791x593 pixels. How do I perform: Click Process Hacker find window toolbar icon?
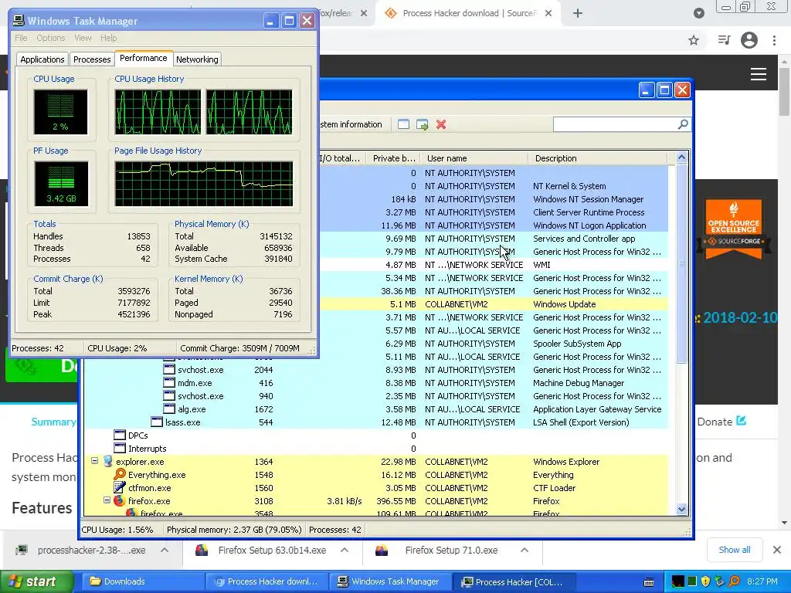(x=403, y=124)
